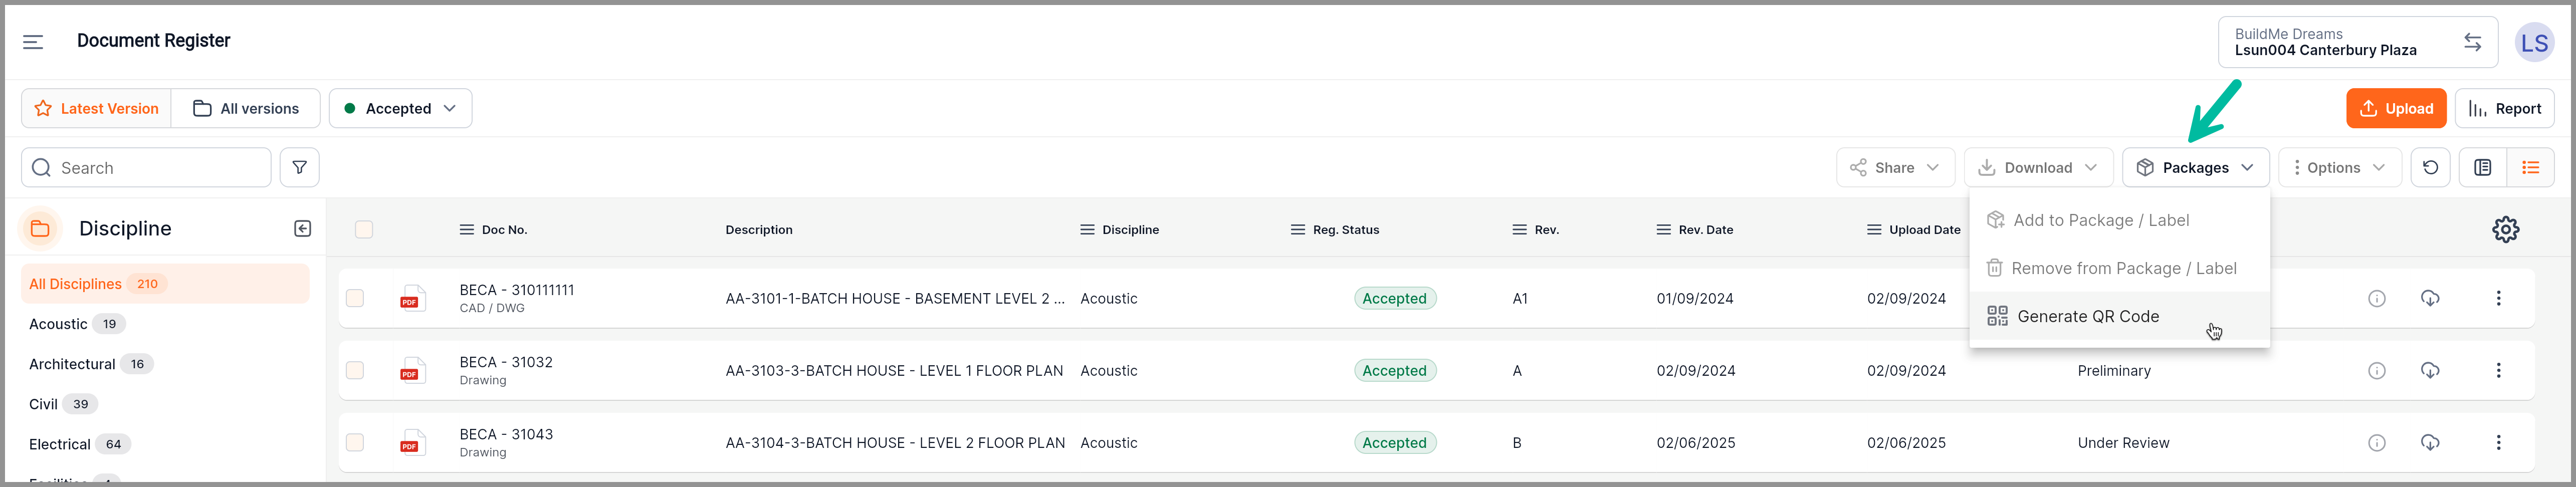2576x487 pixels.
Task: Open the Report button
Action: 2504,108
